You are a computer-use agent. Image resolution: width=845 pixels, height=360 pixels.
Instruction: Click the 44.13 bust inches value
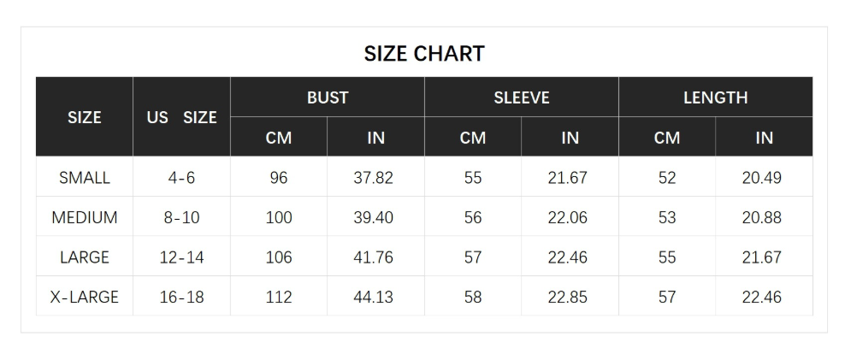tap(374, 297)
